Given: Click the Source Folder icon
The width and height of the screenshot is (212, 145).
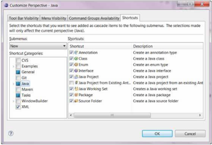Looking at the screenshot, I should pos(76,101).
